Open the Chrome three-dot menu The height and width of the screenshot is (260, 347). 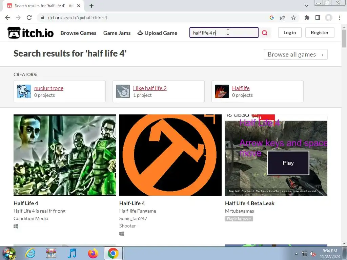tap(340, 18)
